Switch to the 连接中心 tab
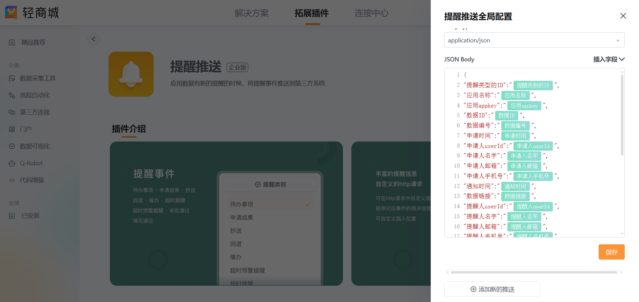The width and height of the screenshot is (639, 302). click(x=371, y=13)
